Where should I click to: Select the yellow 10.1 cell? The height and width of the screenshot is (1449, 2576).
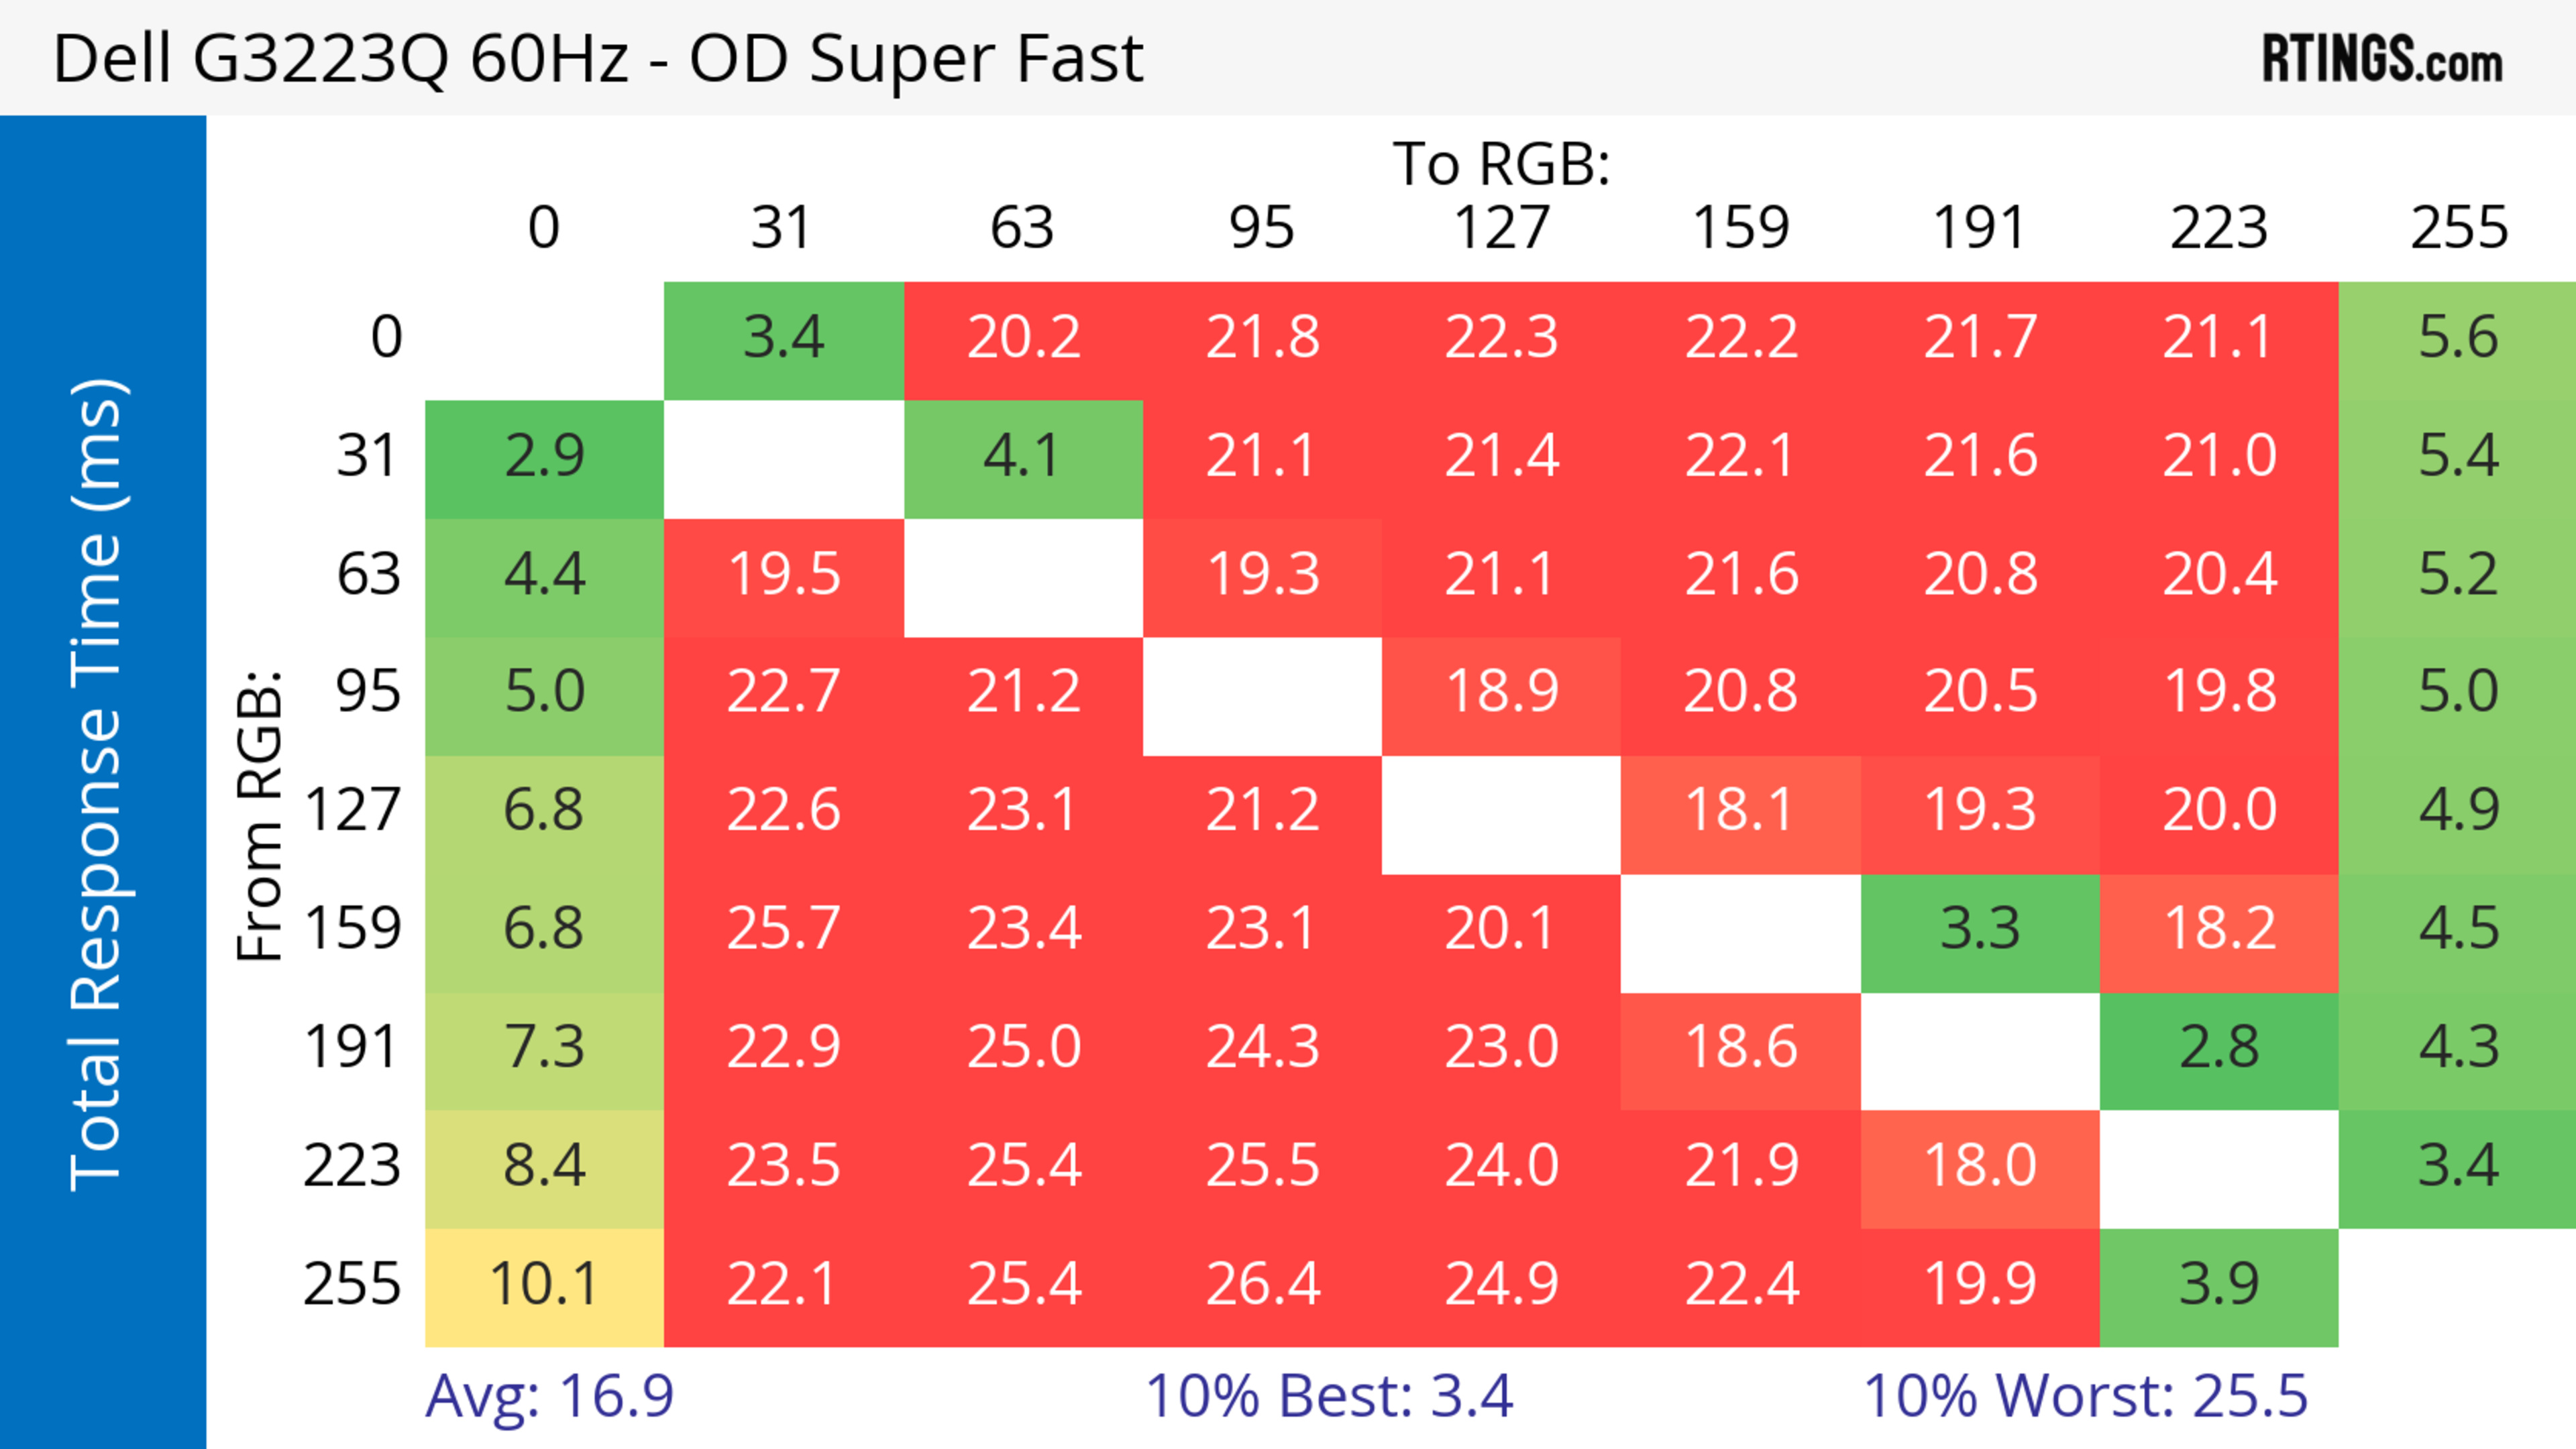544,1285
